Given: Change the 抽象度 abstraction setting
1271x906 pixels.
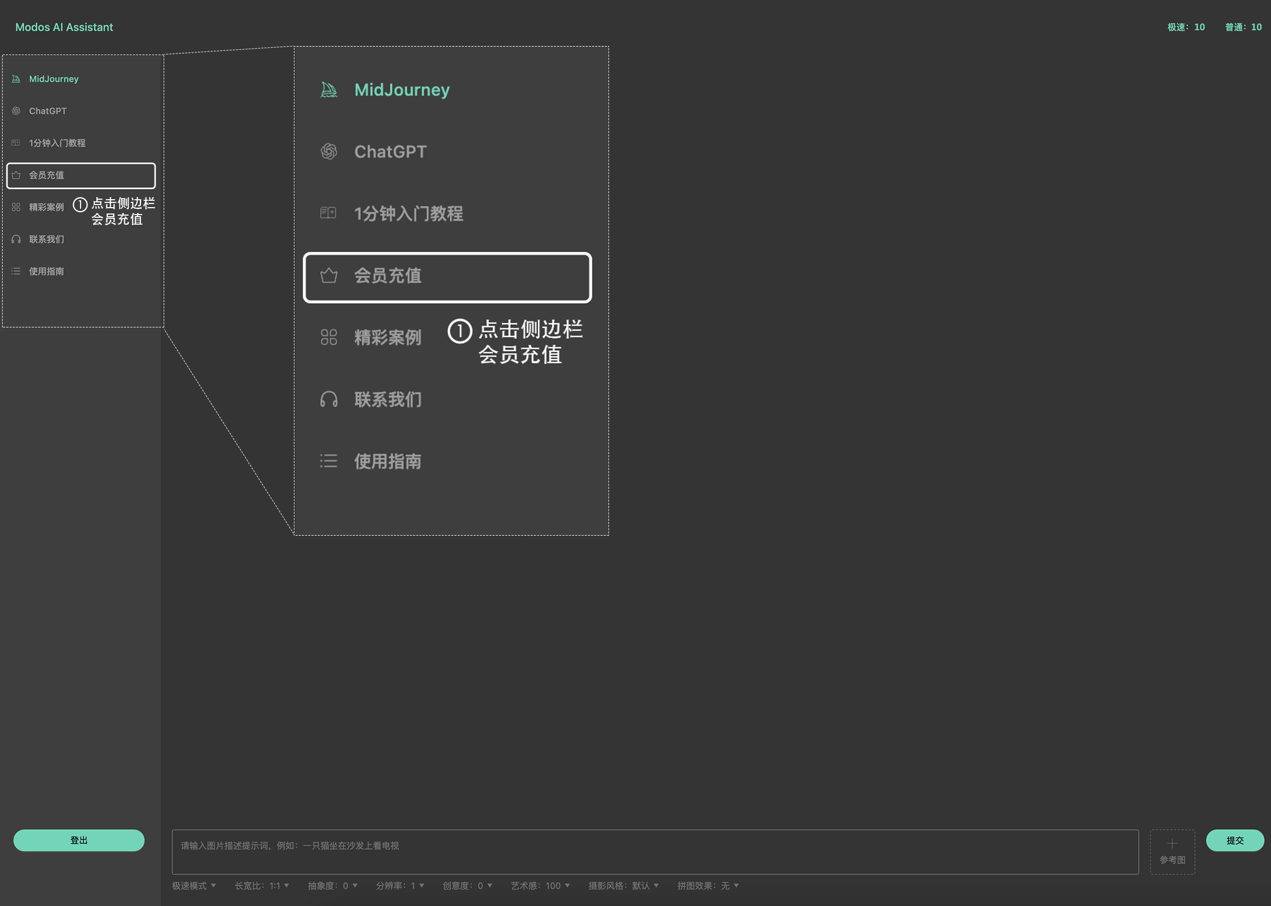Looking at the screenshot, I should [x=333, y=885].
